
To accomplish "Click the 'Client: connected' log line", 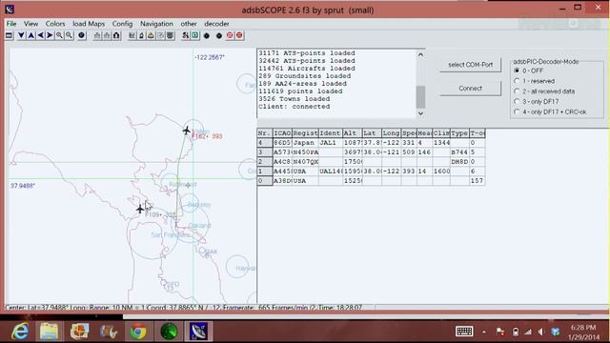I will point(295,107).
